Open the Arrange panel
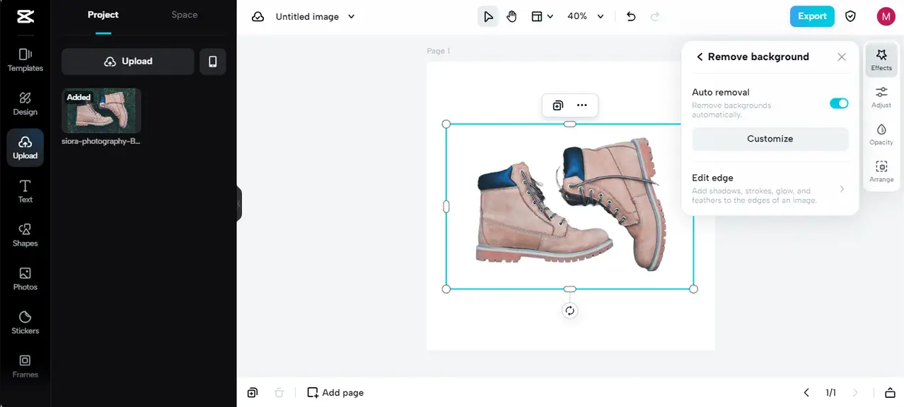904x407 pixels. click(881, 171)
